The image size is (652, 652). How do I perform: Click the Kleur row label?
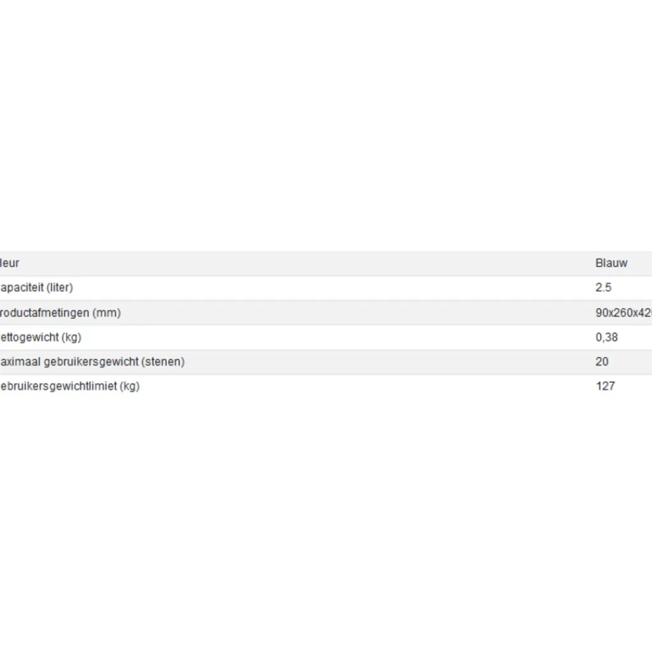pyautogui.click(x=10, y=263)
